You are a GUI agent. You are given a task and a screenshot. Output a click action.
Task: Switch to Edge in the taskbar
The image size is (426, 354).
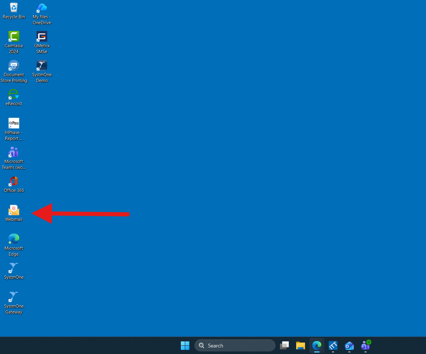(x=317, y=345)
